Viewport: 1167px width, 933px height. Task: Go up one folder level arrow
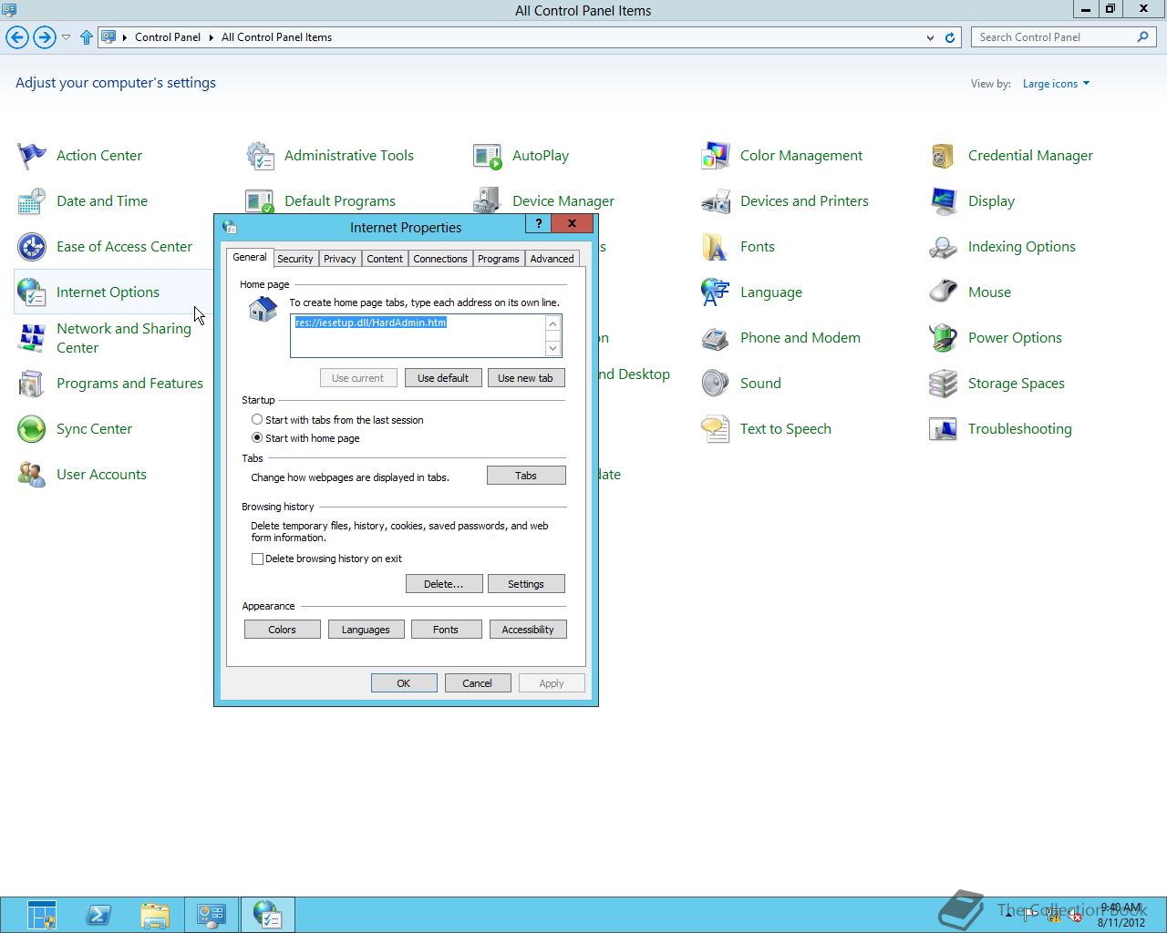(87, 37)
